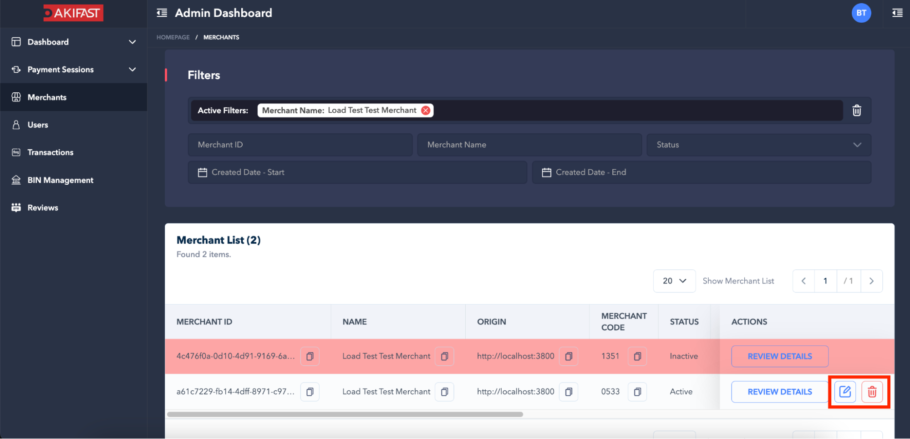
Task: Click the Merchant ID filter field
Action: pos(300,145)
